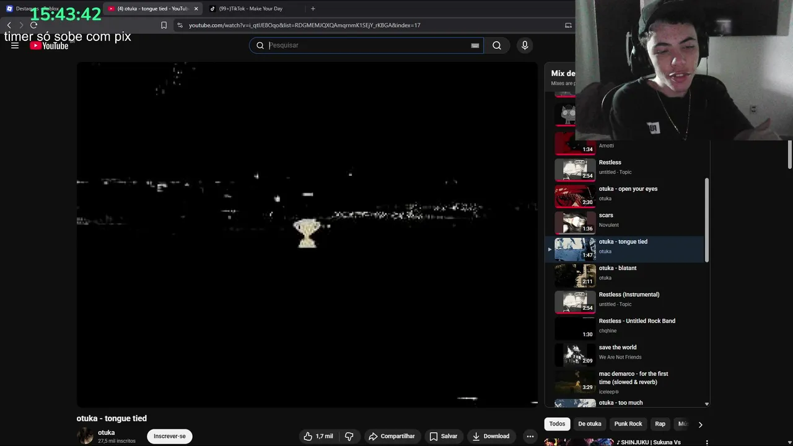The image size is (793, 446).
Task: Switch to the TikTok - Make Your Day tab
Action: click(251, 9)
